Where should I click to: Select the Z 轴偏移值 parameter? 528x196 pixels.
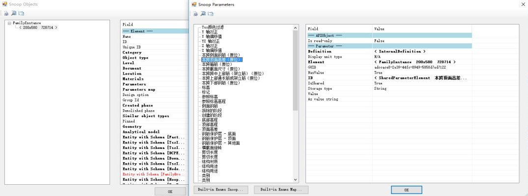point(212,50)
